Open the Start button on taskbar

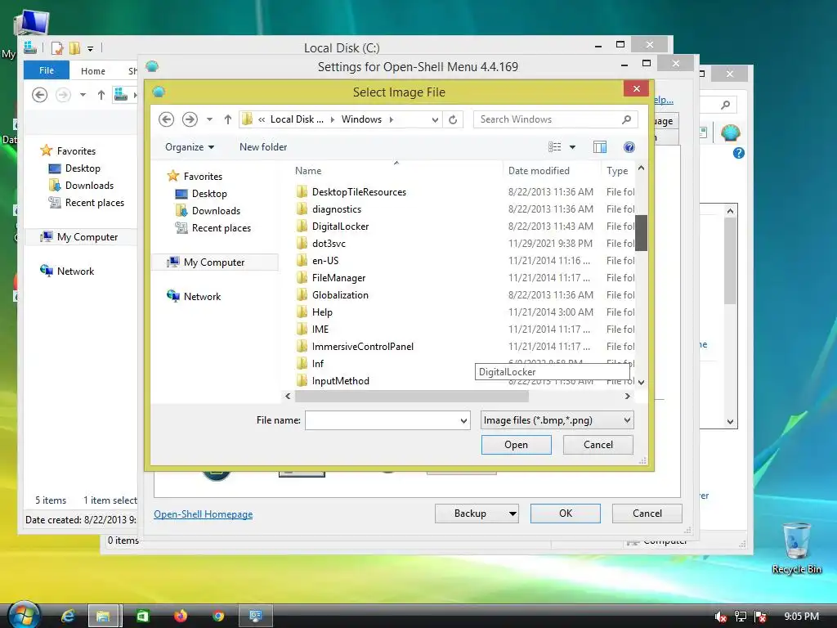pos(24,615)
